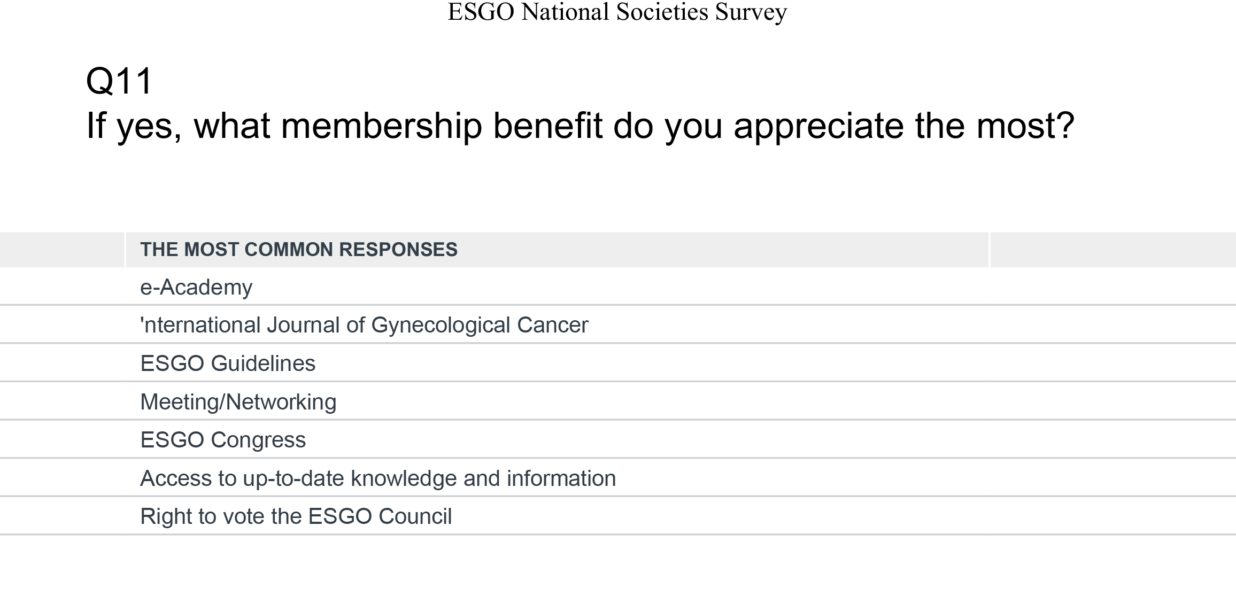The height and width of the screenshot is (603, 1236).
Task: Select Access to up-to-date knowledge row
Action: point(618,478)
